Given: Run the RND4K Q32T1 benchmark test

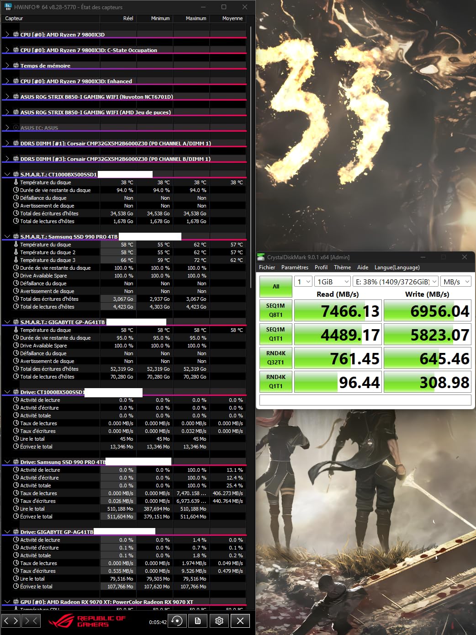Looking at the screenshot, I should pos(275,358).
